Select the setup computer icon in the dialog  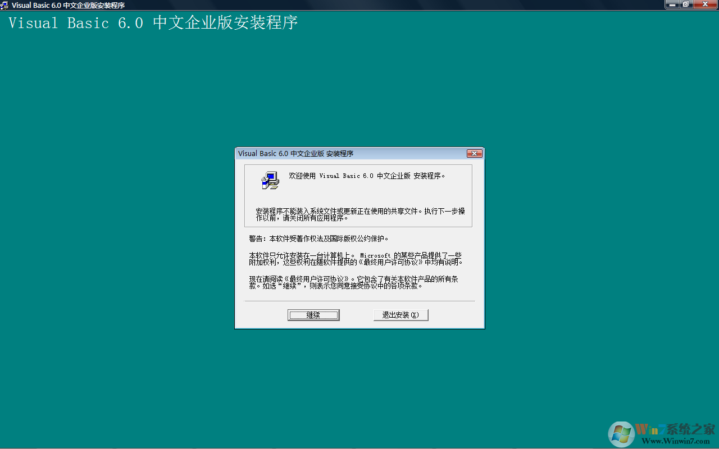pos(270,180)
